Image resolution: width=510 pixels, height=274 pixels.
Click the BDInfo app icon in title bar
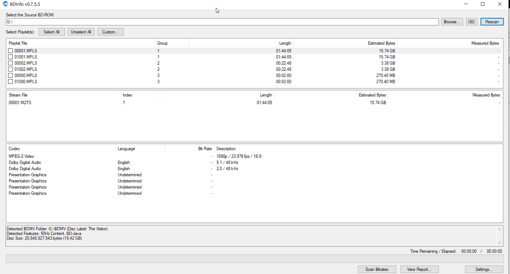(5, 4)
